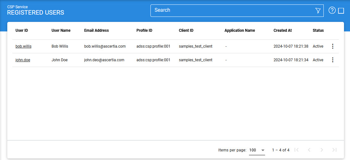Open the bob.willis user ID link
This screenshot has height=160, width=350.
pos(23,46)
